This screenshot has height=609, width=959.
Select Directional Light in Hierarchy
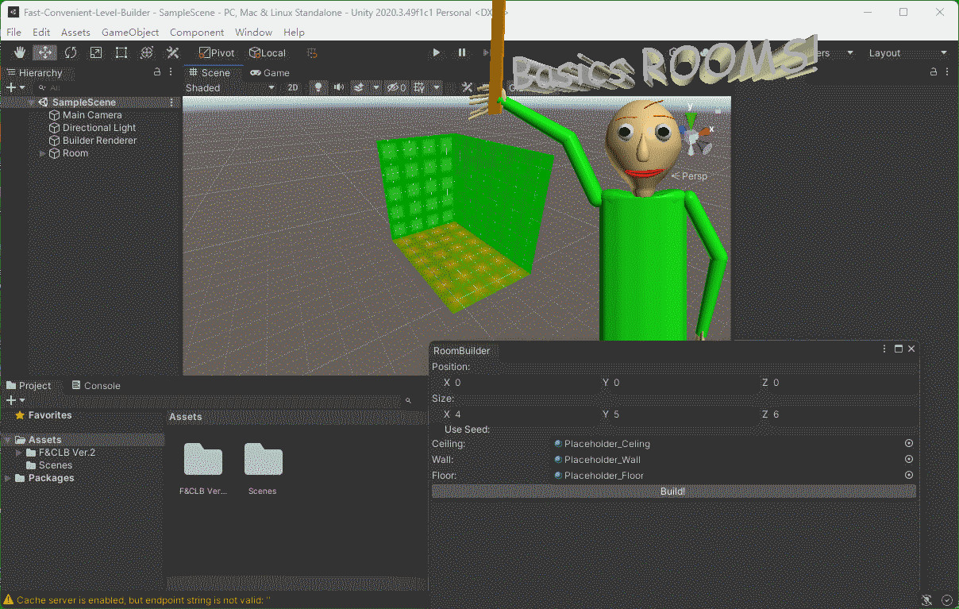pyautogui.click(x=99, y=128)
